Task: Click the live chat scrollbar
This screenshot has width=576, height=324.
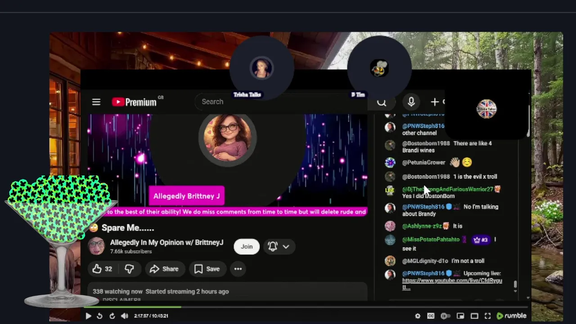Action: pos(515,284)
